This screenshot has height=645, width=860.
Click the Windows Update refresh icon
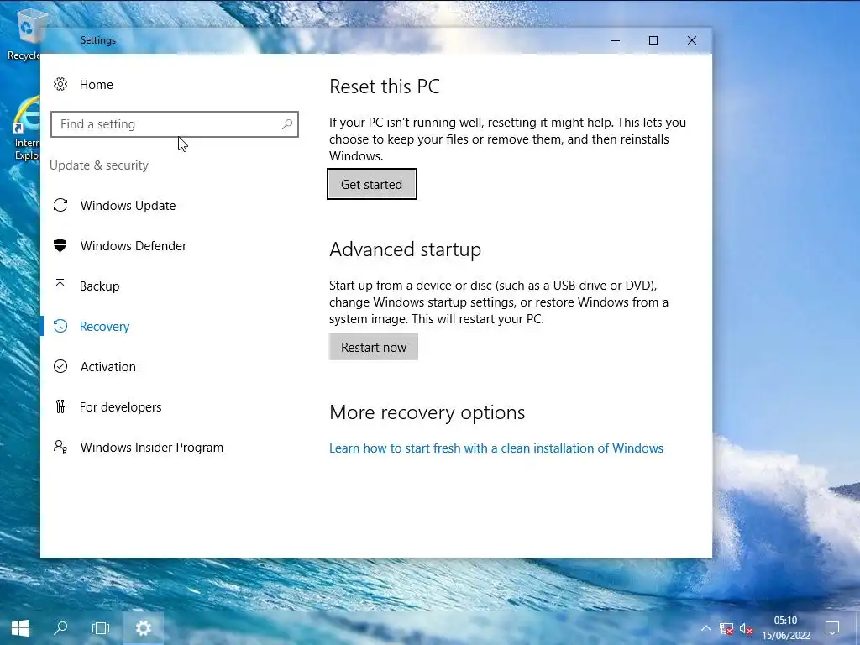pos(60,205)
